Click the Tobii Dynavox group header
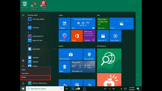Viewport: 162px width, 91px height. [102, 46]
